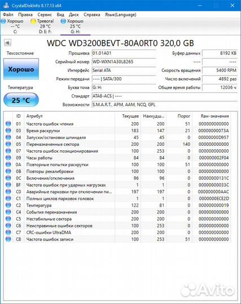The image size is (241, 304).
Task: Open the Диск menu
Action: tap(74, 15)
